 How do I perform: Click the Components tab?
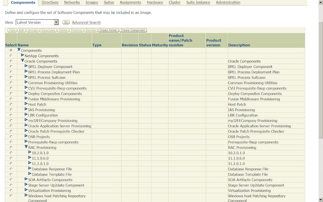coord(23,2)
